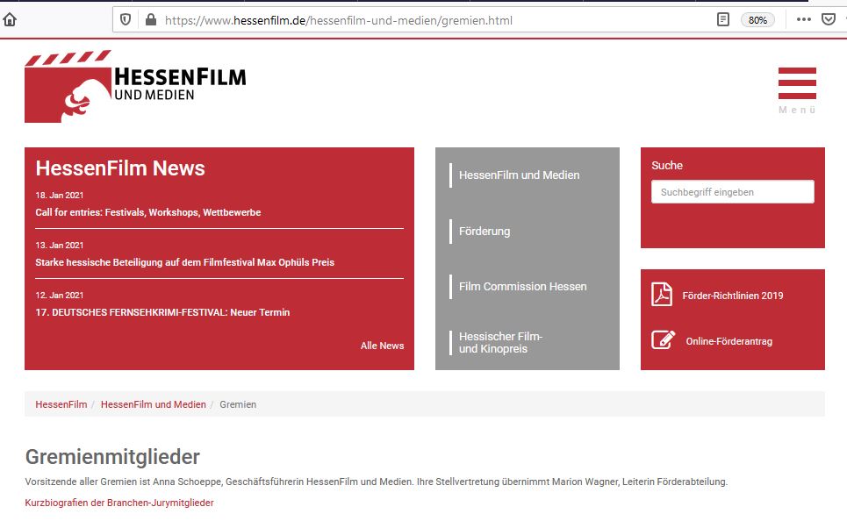The height and width of the screenshot is (521, 847).
Task: Click the PDF icon for Förder-Richtlinien
Action: 661,295
